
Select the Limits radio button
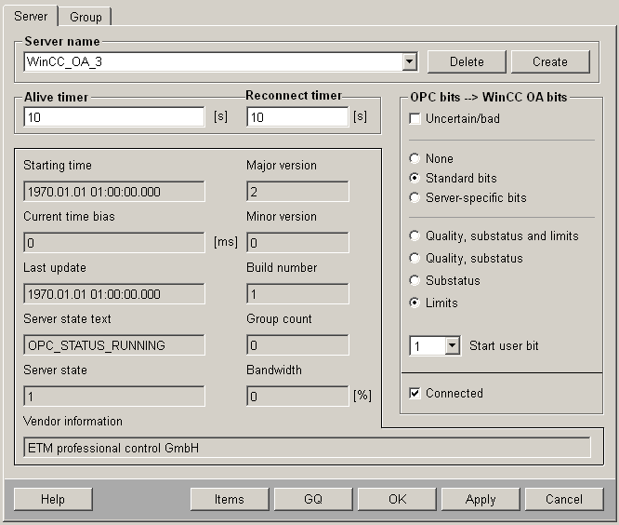[x=415, y=303]
